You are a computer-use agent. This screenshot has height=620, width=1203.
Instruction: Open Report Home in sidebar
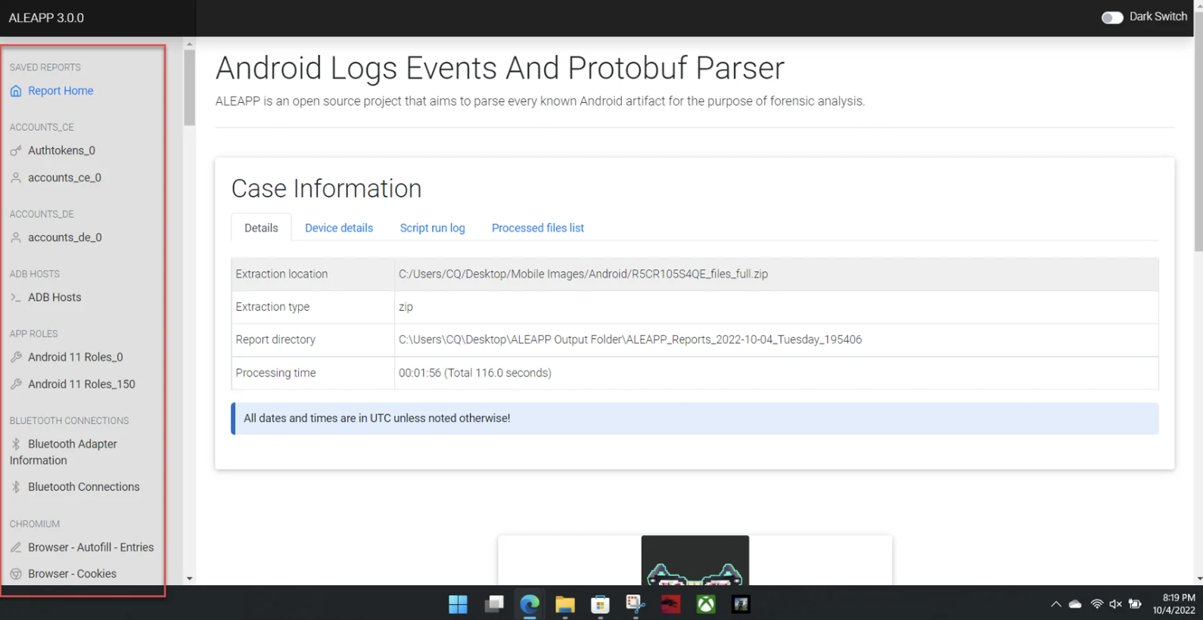(61, 91)
